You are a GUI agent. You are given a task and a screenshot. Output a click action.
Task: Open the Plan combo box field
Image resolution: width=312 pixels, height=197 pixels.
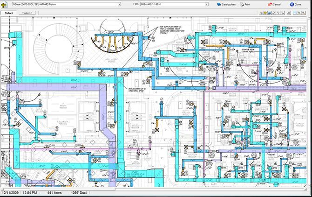[x=174, y=4]
